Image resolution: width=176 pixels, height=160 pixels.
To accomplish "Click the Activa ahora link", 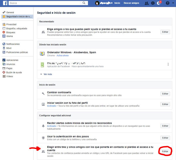I will [x=62, y=56].
